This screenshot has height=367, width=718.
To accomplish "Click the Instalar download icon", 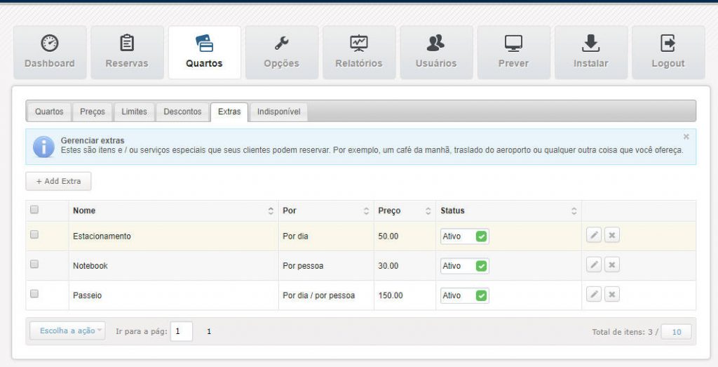I will click(x=591, y=44).
